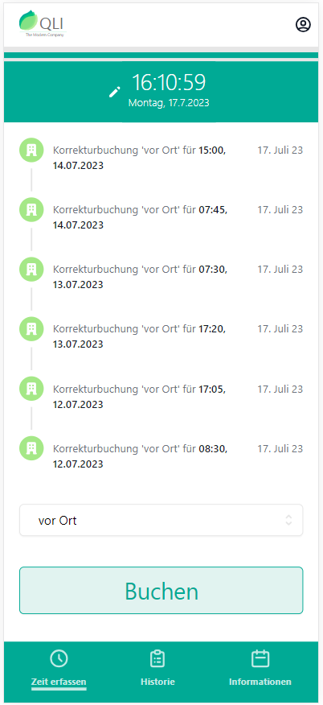The width and height of the screenshot is (323, 705).
Task: Click the Buchen button
Action: pos(161,591)
